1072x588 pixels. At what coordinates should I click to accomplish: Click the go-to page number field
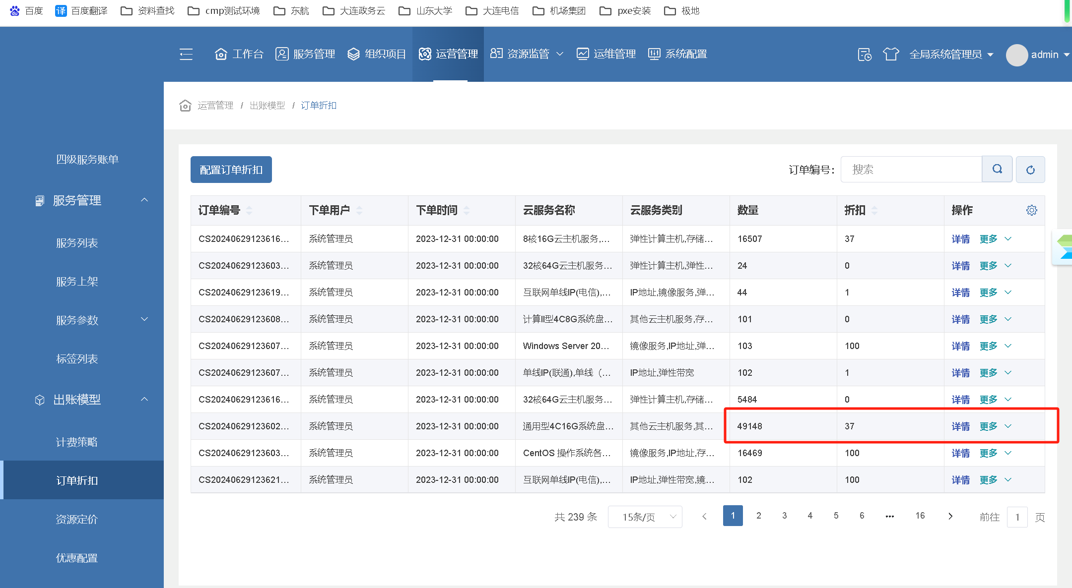tap(1017, 517)
